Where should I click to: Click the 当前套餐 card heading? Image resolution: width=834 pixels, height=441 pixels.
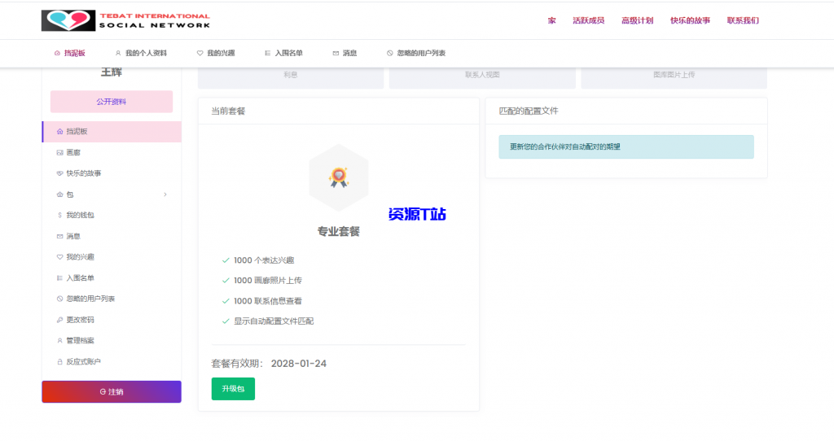(x=228, y=111)
